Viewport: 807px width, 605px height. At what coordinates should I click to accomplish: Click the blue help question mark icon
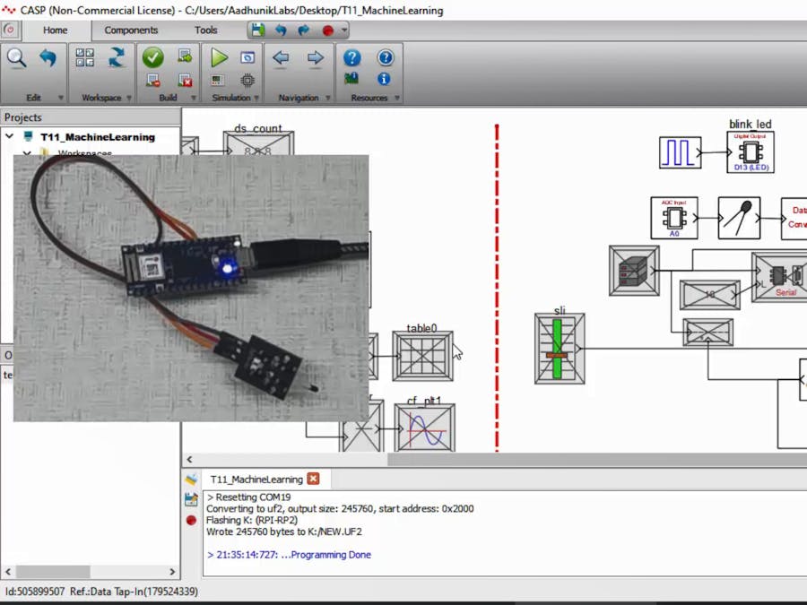352,58
